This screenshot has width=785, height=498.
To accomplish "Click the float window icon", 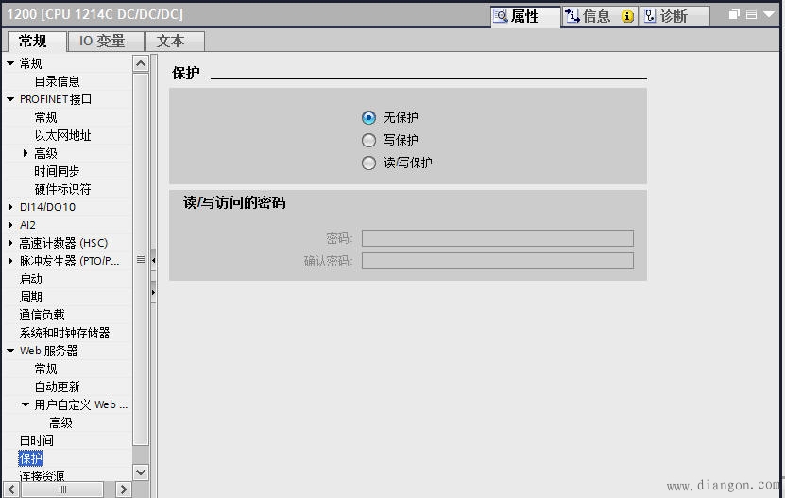I will pos(735,15).
